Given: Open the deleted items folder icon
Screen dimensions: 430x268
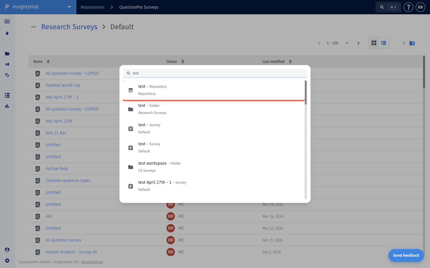Looking at the screenshot, I should (x=412, y=43).
